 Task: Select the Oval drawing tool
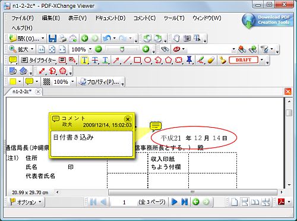(x=148, y=60)
